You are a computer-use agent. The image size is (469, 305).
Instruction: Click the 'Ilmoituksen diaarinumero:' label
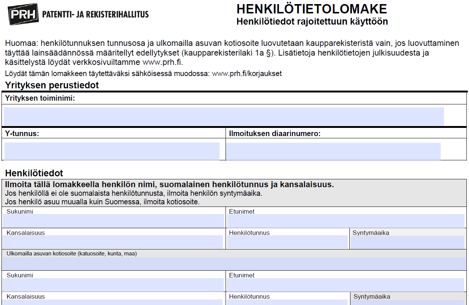point(275,133)
